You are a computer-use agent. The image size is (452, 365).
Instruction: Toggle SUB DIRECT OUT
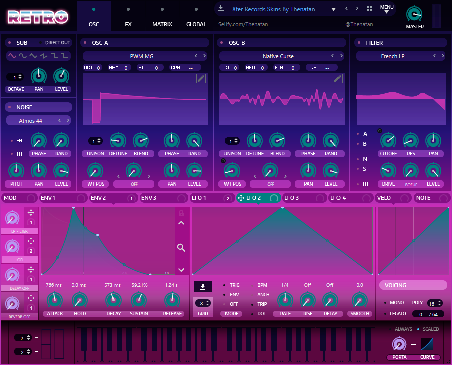pyautogui.click(x=41, y=42)
